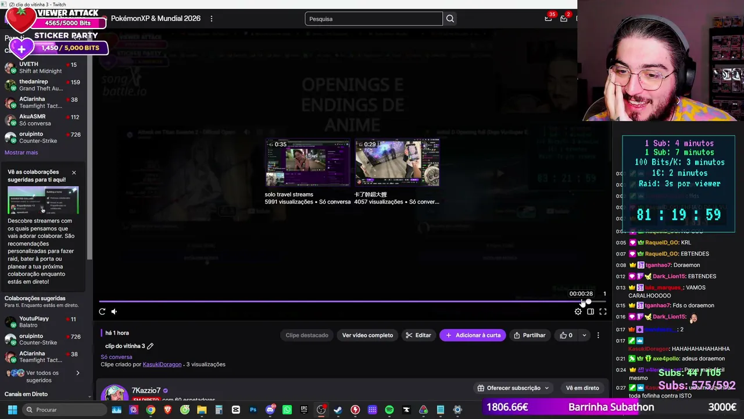Open WhatsApp from the taskbar

(x=287, y=410)
